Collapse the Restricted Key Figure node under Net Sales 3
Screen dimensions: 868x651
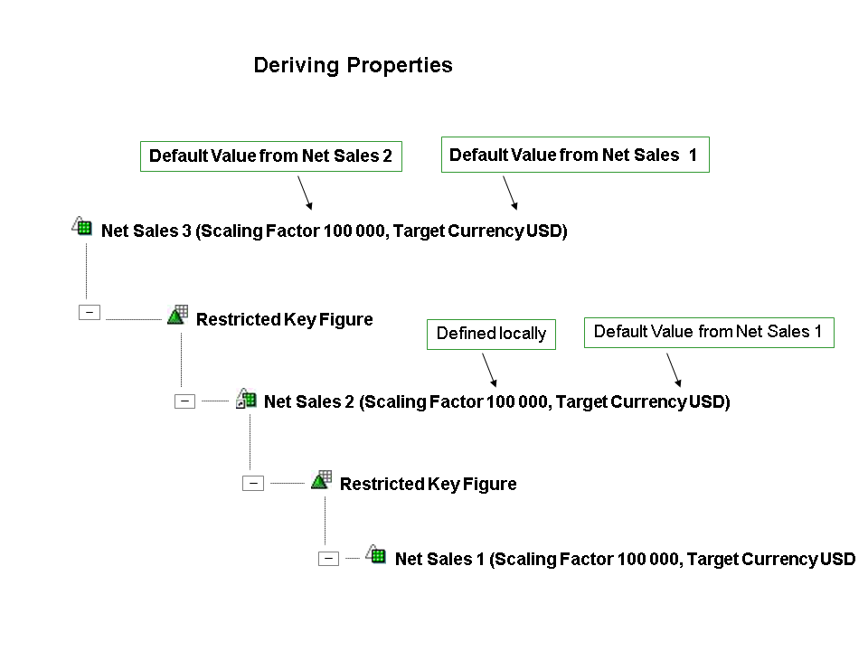coord(90,313)
